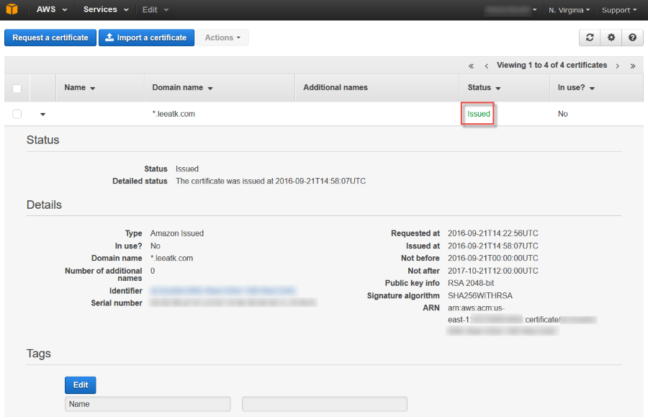Screen dimensions: 648x417
Task: Click the Not before date value
Action: 493,259
